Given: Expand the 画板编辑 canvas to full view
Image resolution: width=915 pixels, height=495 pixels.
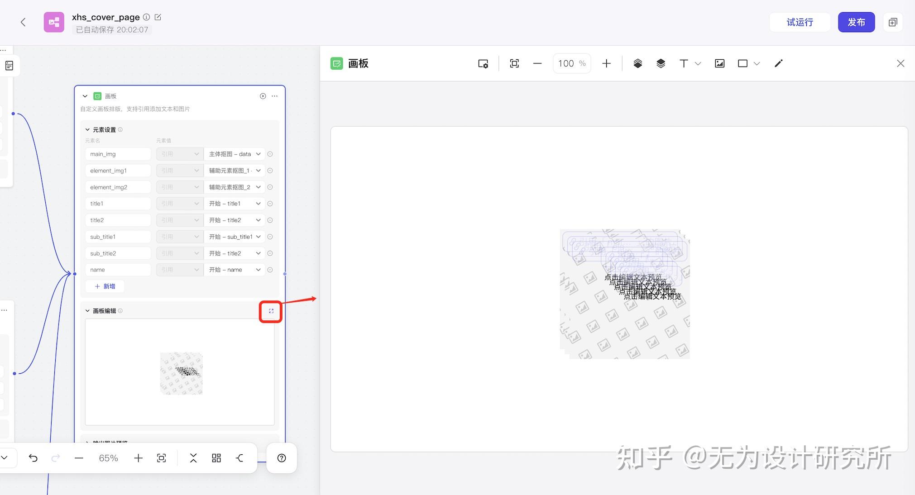Looking at the screenshot, I should 271,311.
